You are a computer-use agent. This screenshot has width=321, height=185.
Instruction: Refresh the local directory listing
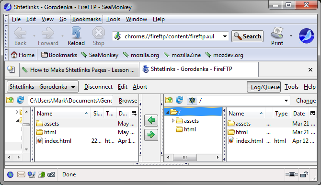click(x=20, y=100)
